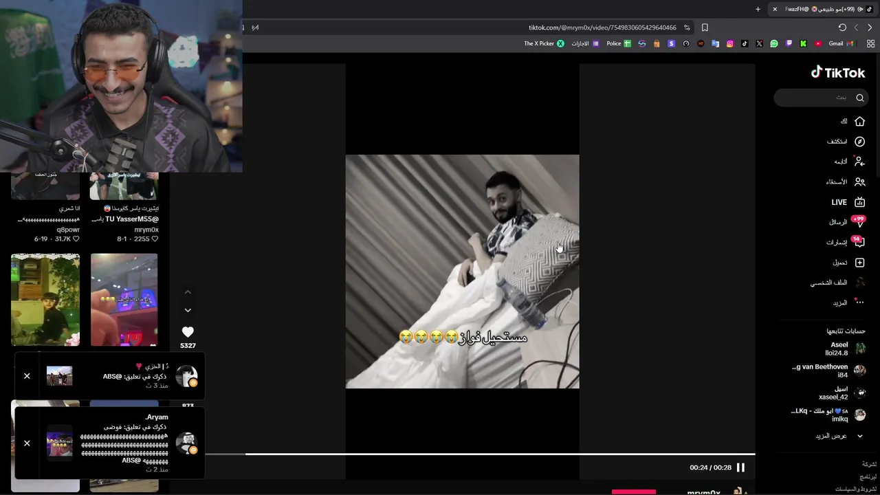Click the Upload plus icon
The height and width of the screenshot is (495, 880).
click(859, 263)
